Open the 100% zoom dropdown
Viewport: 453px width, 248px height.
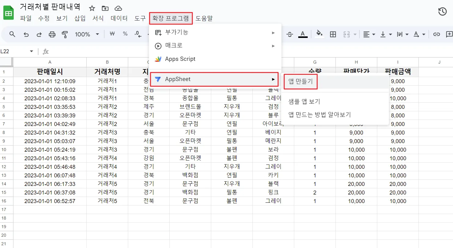tap(87, 34)
